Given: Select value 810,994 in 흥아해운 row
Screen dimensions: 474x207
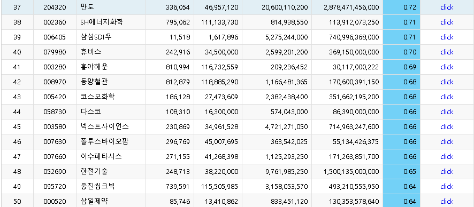Looking at the screenshot, I should (178, 67).
